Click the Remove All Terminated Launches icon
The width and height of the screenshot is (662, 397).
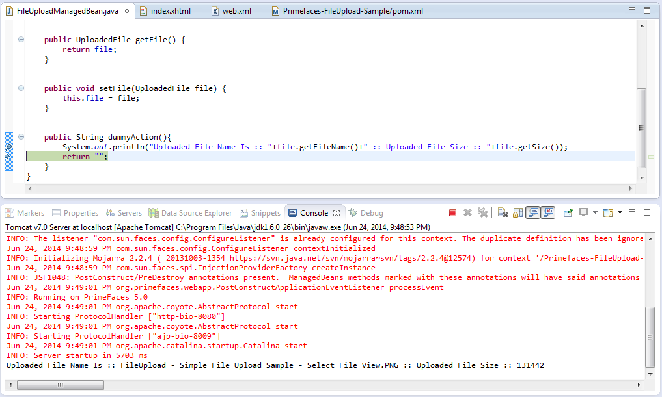(482, 212)
